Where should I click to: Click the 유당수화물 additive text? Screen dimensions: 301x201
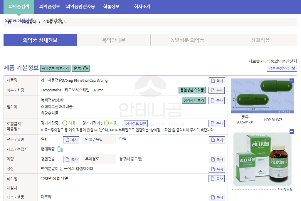(50, 113)
